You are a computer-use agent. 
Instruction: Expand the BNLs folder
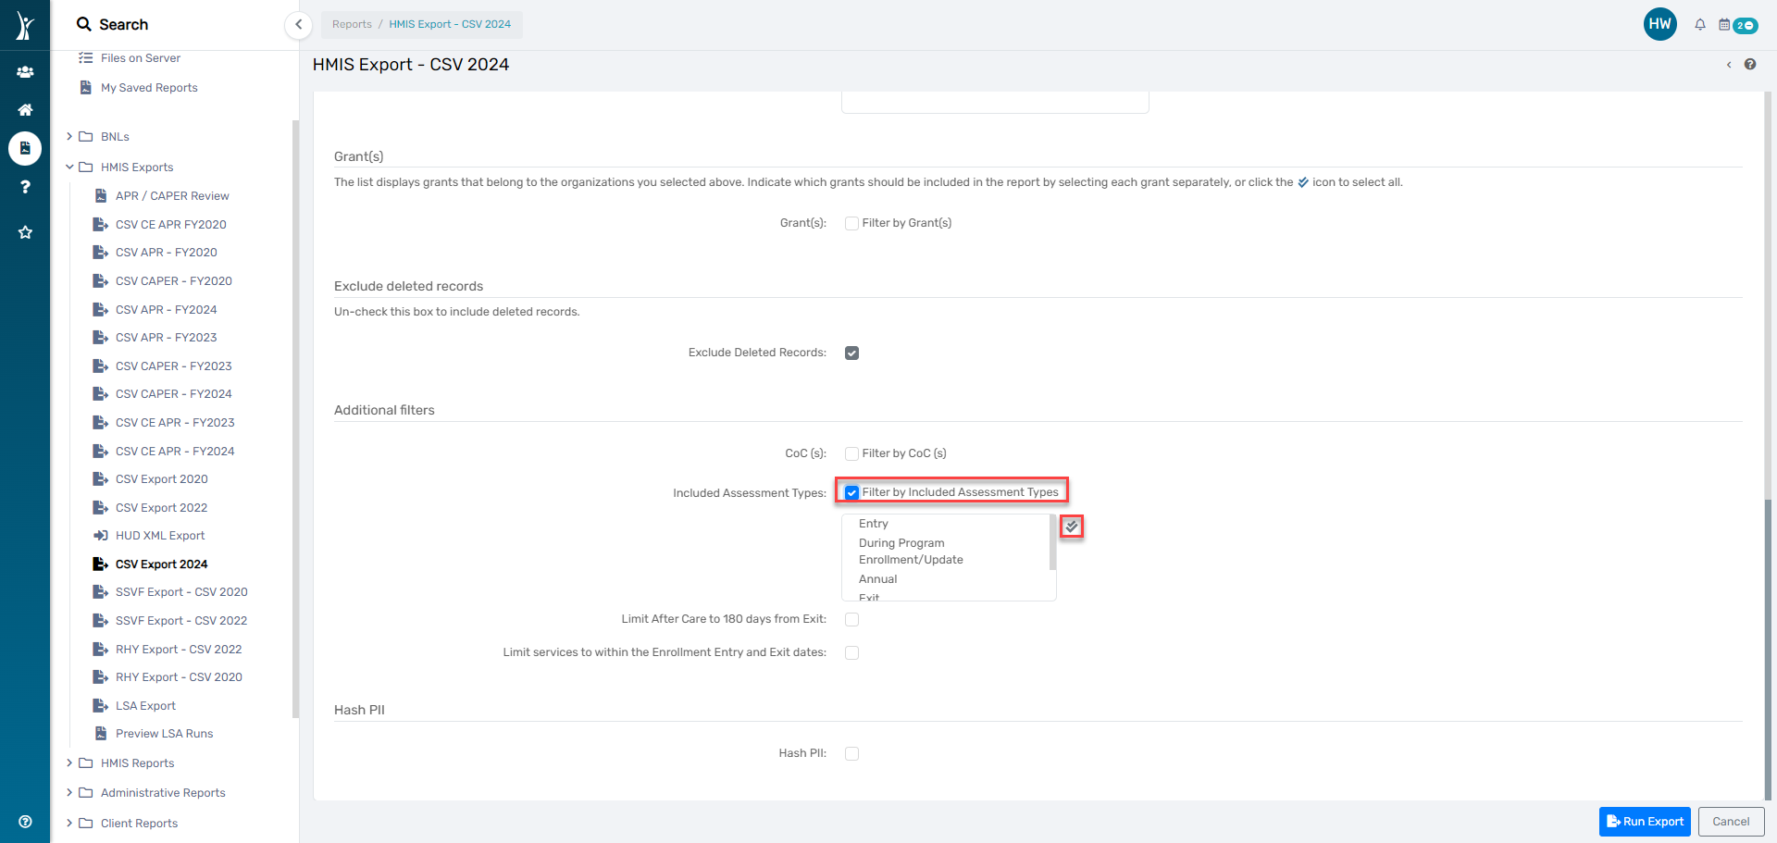pos(69,136)
